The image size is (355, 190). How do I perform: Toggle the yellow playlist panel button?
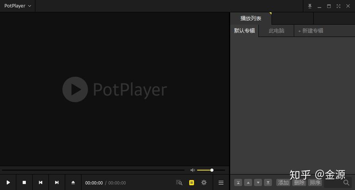coord(192,182)
